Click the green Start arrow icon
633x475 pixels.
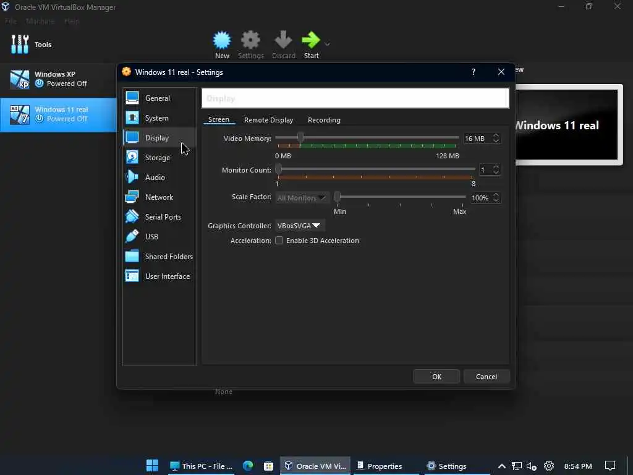click(x=311, y=40)
